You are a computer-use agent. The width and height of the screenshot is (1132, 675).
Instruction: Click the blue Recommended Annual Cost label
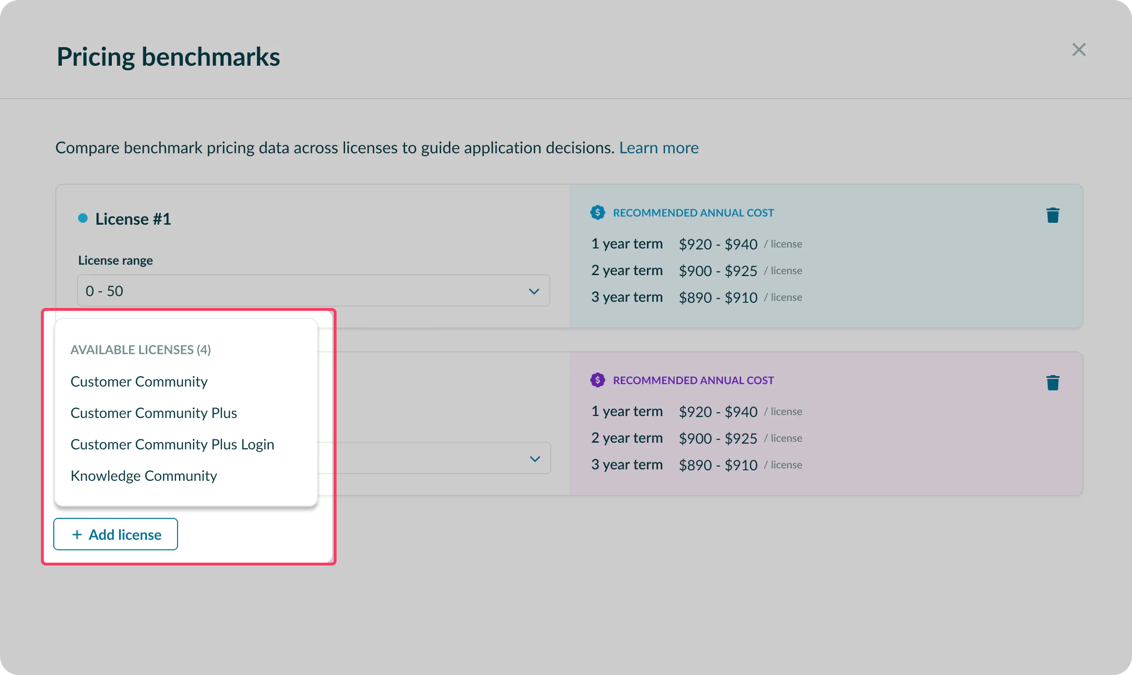(693, 213)
